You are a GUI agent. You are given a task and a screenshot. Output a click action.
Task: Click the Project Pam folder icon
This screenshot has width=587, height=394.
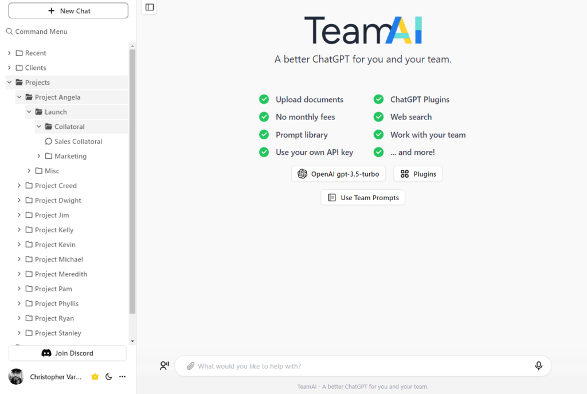tap(29, 288)
